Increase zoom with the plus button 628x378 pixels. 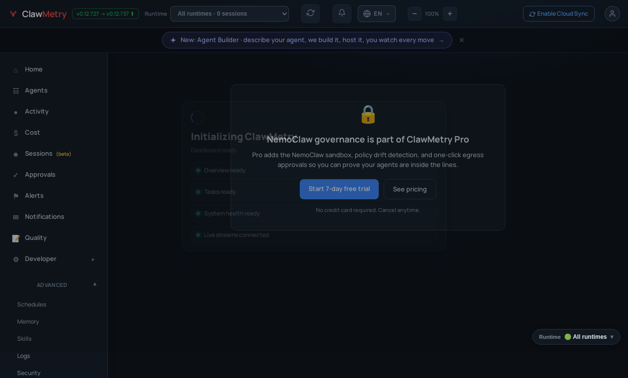coord(450,14)
